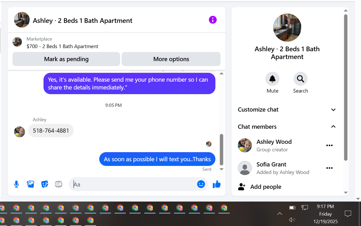This screenshot has width=361, height=226.
Task: Open options menu for Ashley Wood
Action: pos(329,145)
